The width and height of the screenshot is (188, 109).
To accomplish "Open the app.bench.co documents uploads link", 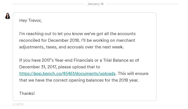I will [x=67, y=74].
